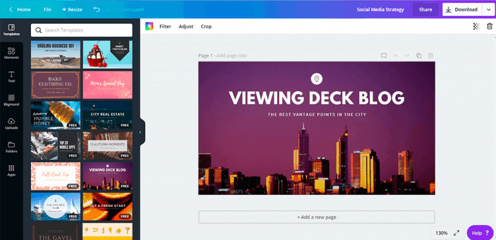The image size is (496, 240).
Task: Select the Get a Fresh Start template
Action: pos(108,206)
